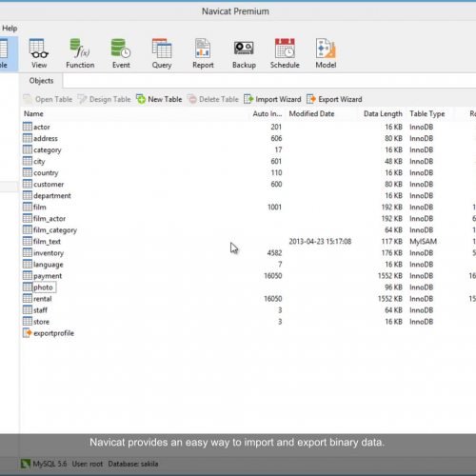476x476 pixels.
Task: Click the Open Table button
Action: 48,99
